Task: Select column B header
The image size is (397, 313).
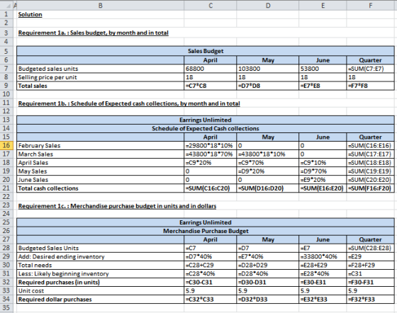Action: (100, 5)
